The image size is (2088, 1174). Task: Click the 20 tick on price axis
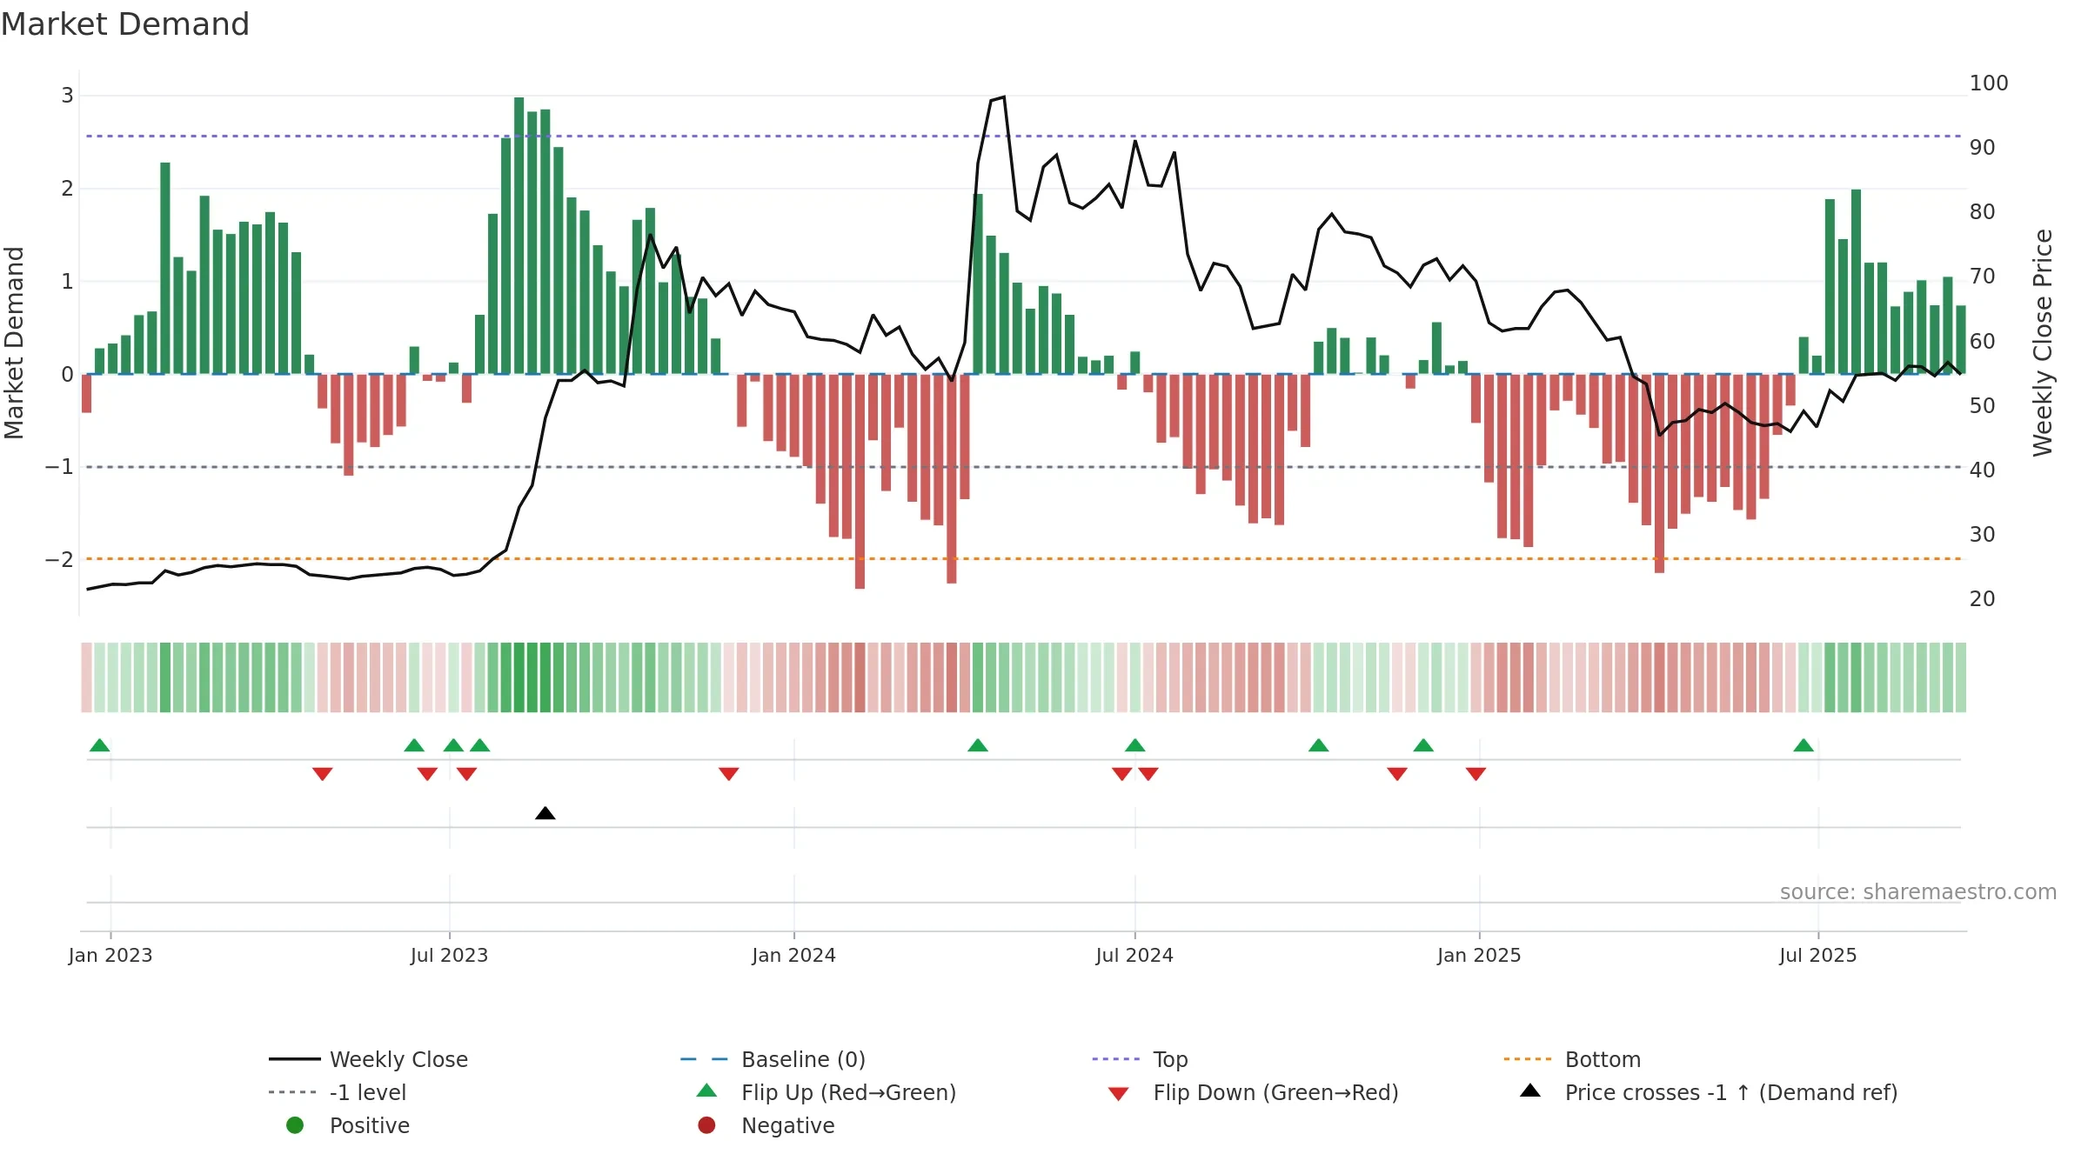tap(1983, 599)
